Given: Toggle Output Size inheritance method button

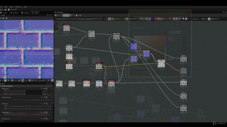Looking at the screenshot, I should point(46,89).
